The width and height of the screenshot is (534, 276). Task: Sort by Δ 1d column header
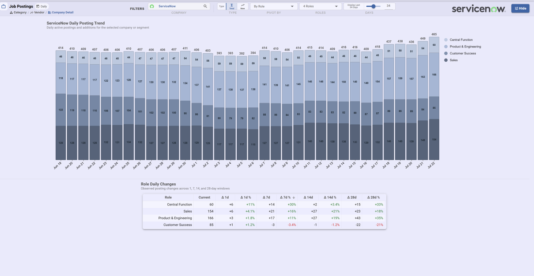(x=225, y=197)
